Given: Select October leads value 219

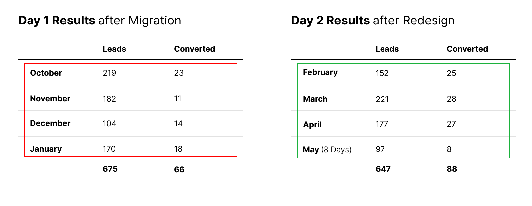Looking at the screenshot, I should pos(109,73).
